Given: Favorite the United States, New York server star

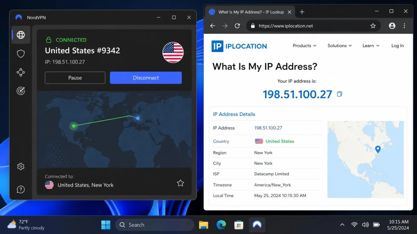Looking at the screenshot, I should 180,183.
